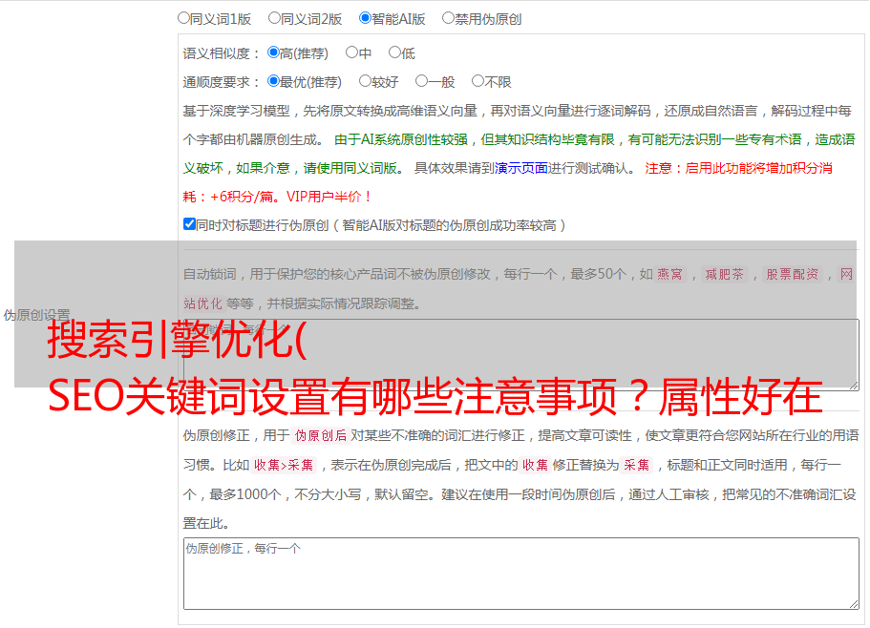
Task: Click the auto lock-word textarea
Action: click(521, 355)
